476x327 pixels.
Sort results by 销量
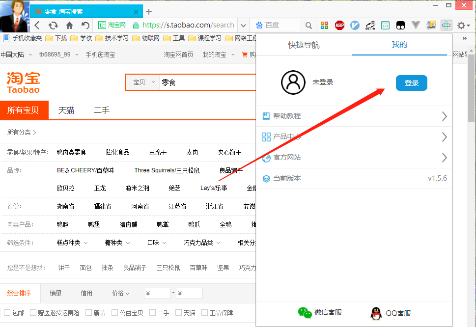[x=56, y=293]
